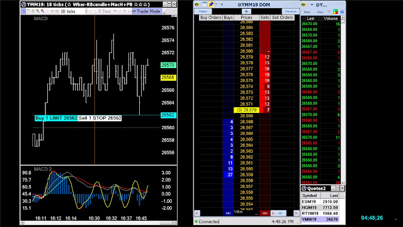Screen dimensions: 403x227
Task: Click the Last column header in Time & Sales
Action: click(310, 18)
